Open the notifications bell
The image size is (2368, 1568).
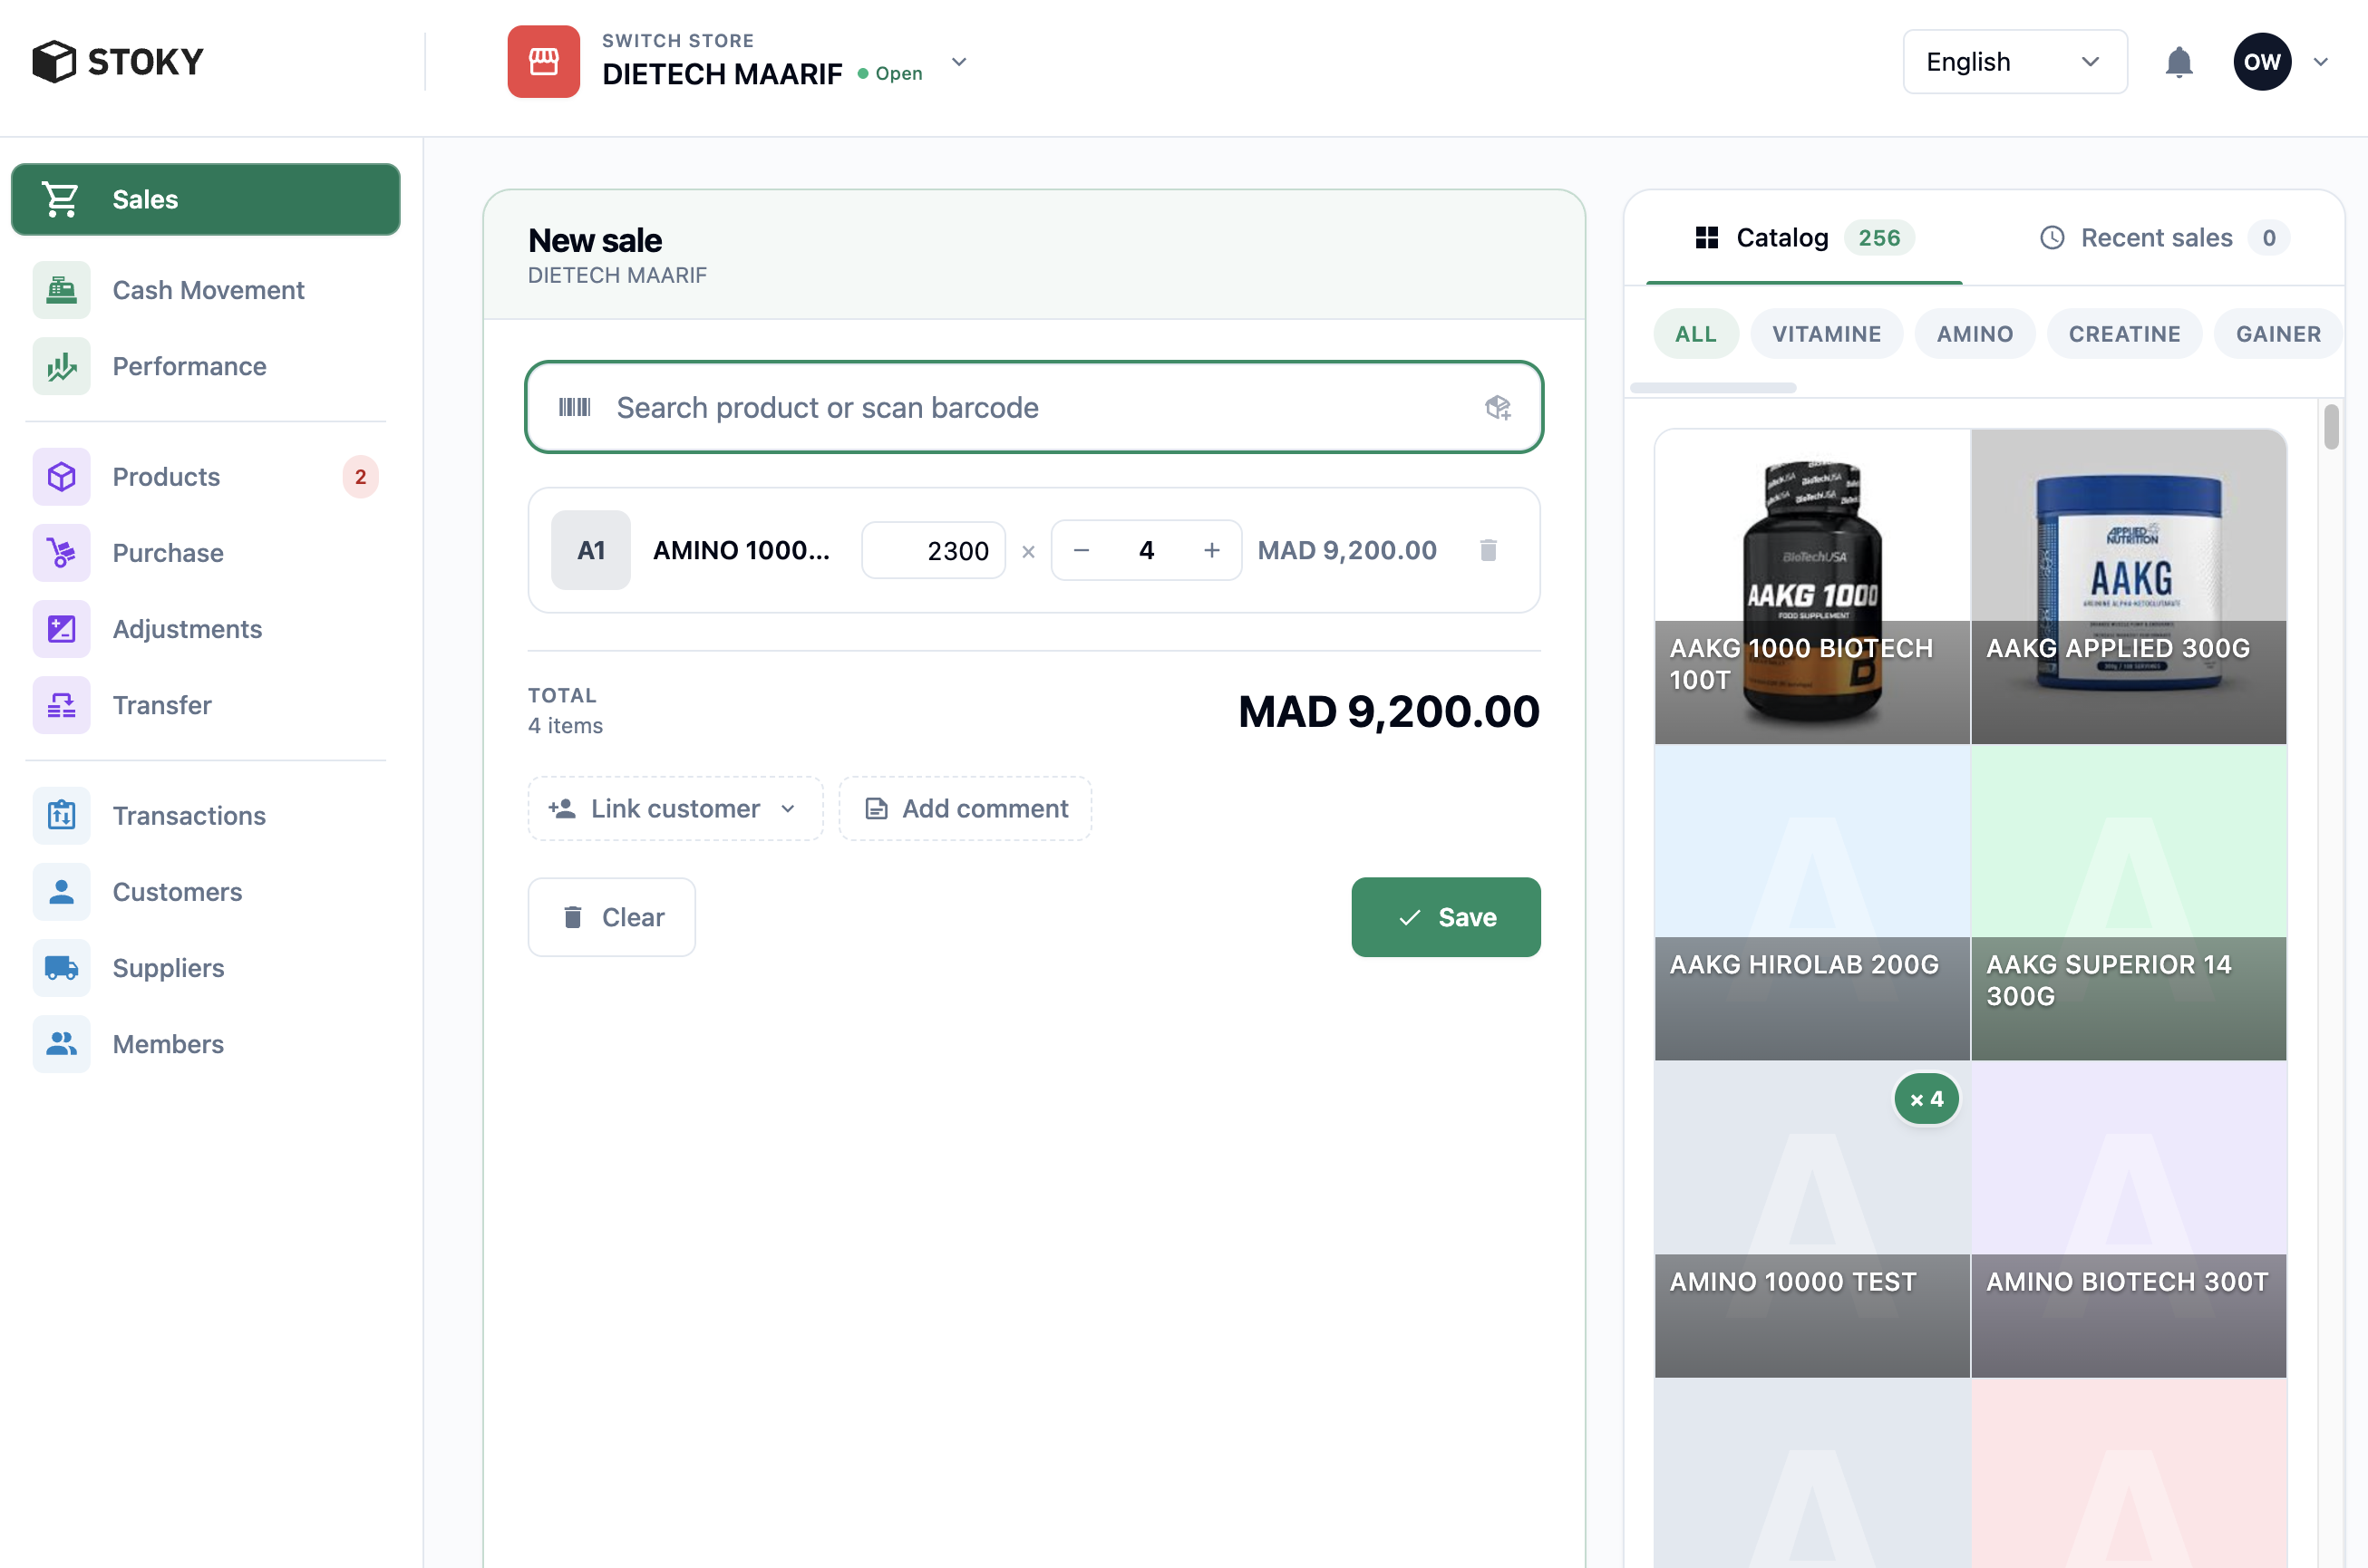click(x=2178, y=62)
